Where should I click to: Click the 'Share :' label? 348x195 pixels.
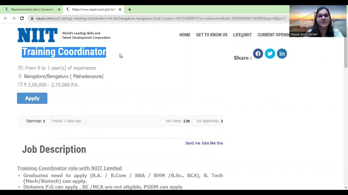[x=243, y=58]
